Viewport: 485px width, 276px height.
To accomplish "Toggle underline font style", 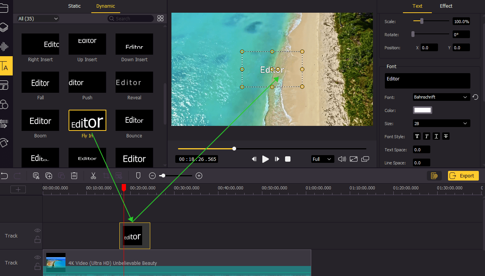I will click(x=436, y=136).
